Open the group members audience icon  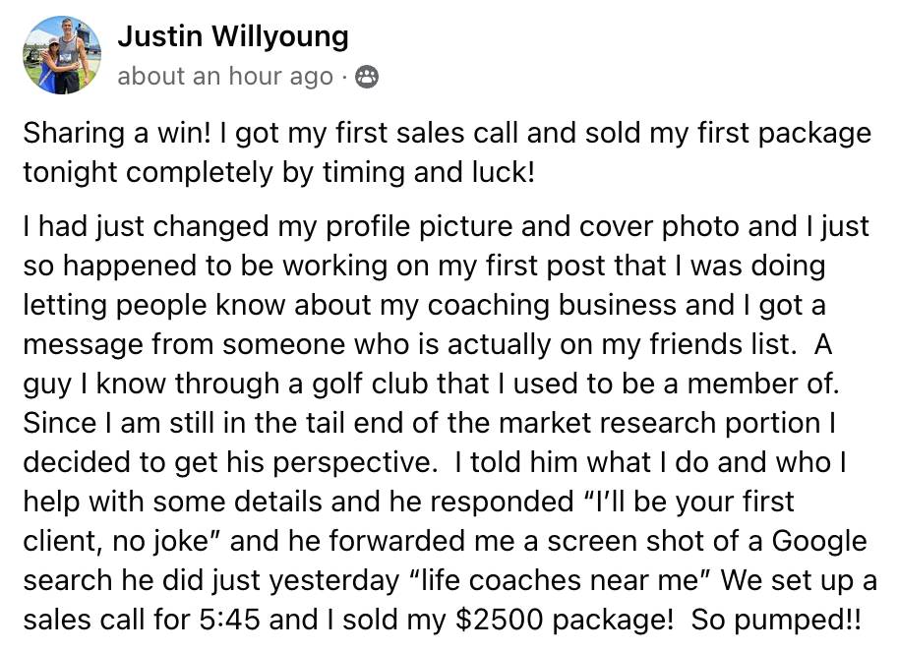tap(366, 77)
